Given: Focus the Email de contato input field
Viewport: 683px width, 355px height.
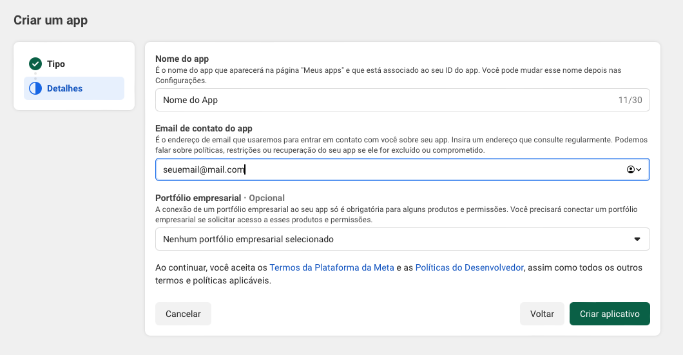Looking at the screenshot, I should (x=403, y=169).
